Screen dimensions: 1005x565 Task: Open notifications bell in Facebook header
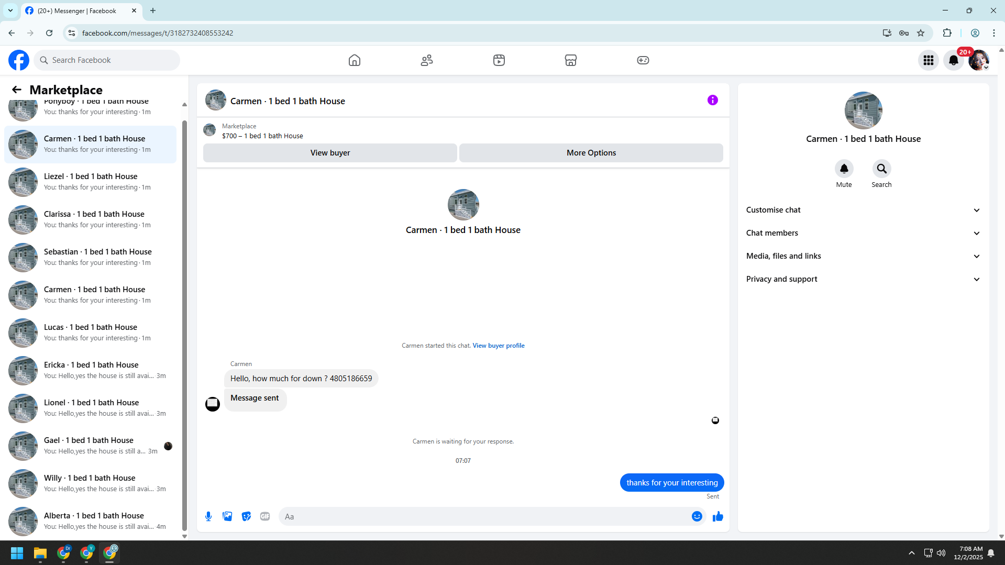click(x=954, y=60)
